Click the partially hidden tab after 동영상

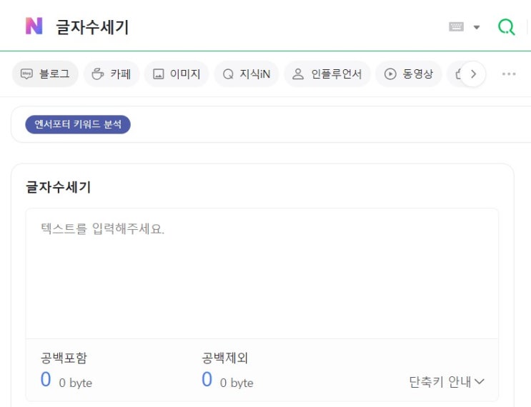[455, 74]
